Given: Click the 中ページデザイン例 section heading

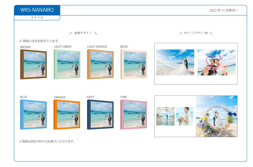Looking at the screenshot, I should pos(196,33).
